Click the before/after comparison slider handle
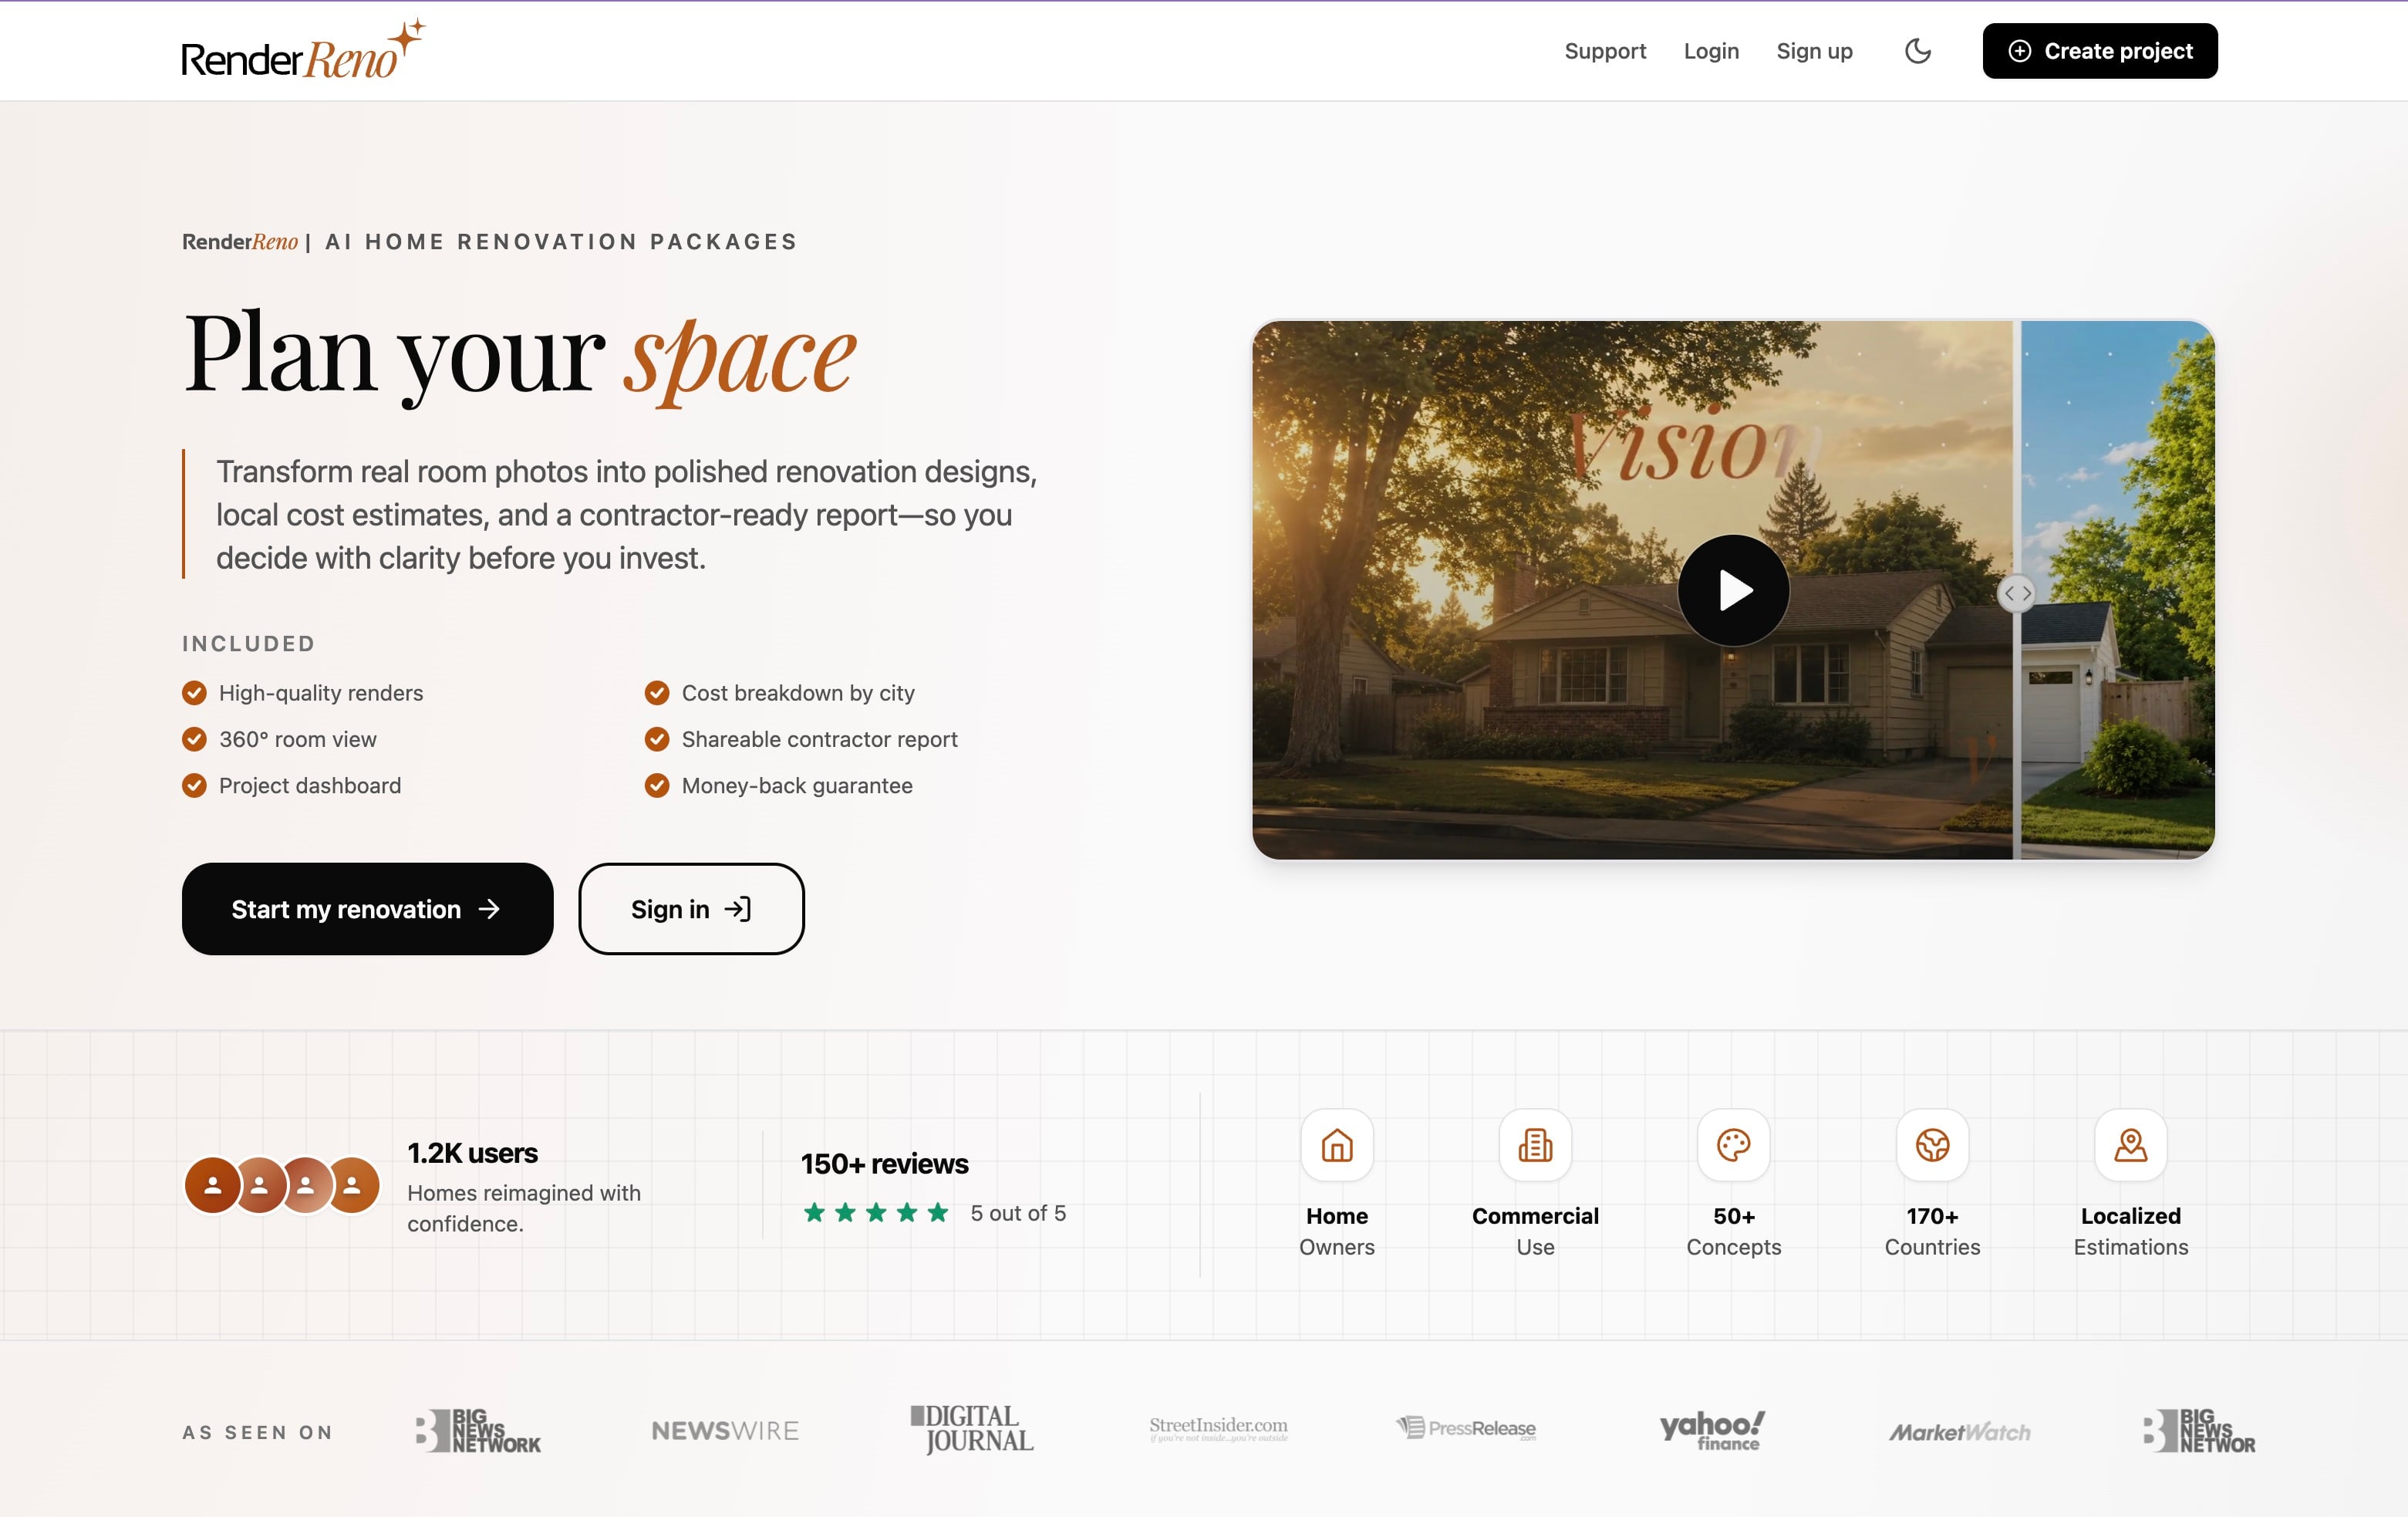2408x1517 pixels. [x=2016, y=593]
